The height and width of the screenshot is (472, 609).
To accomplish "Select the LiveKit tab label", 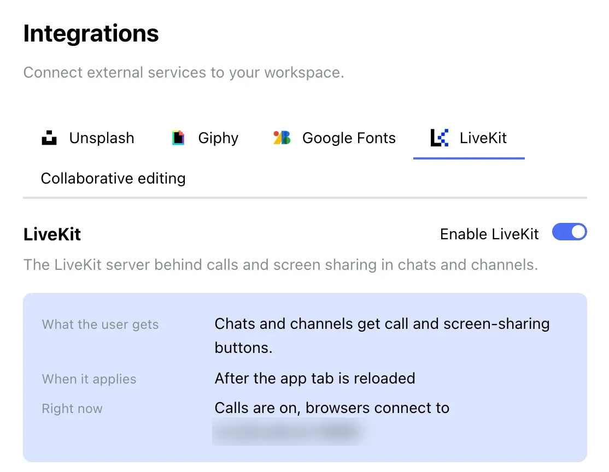I will [483, 138].
